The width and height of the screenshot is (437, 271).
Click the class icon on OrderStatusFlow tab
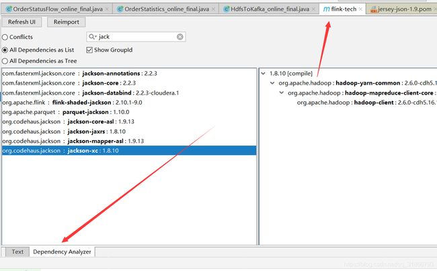coord(9,9)
